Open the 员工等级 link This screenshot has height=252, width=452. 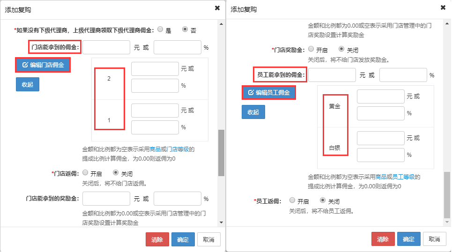point(404,177)
